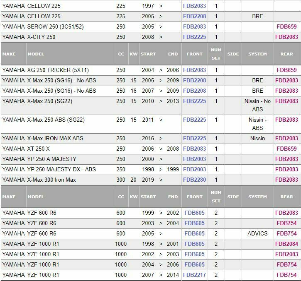Select "X-Max 300 Iron Max" model cell

[x=51, y=180]
